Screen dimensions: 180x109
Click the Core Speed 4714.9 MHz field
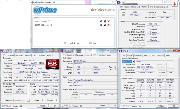[20, 87]
